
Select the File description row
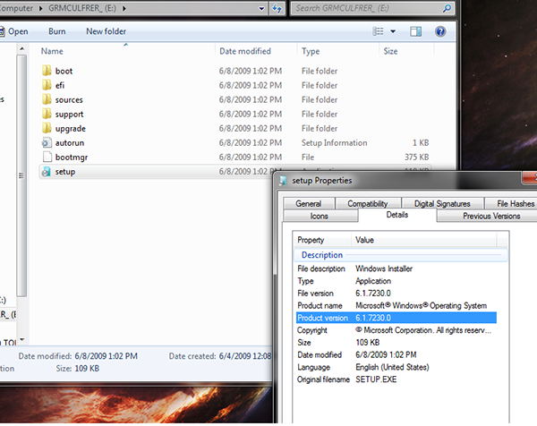pos(396,268)
